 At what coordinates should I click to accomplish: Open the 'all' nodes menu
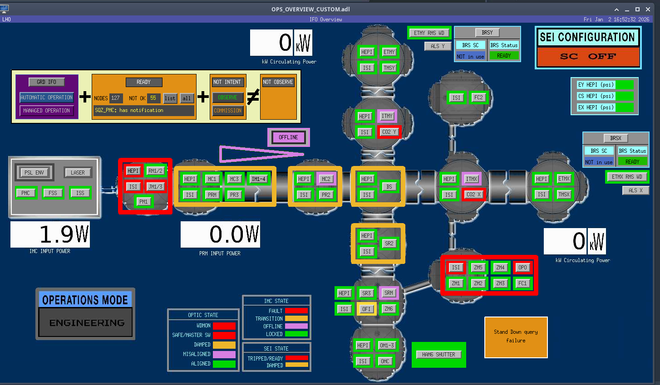coord(187,98)
